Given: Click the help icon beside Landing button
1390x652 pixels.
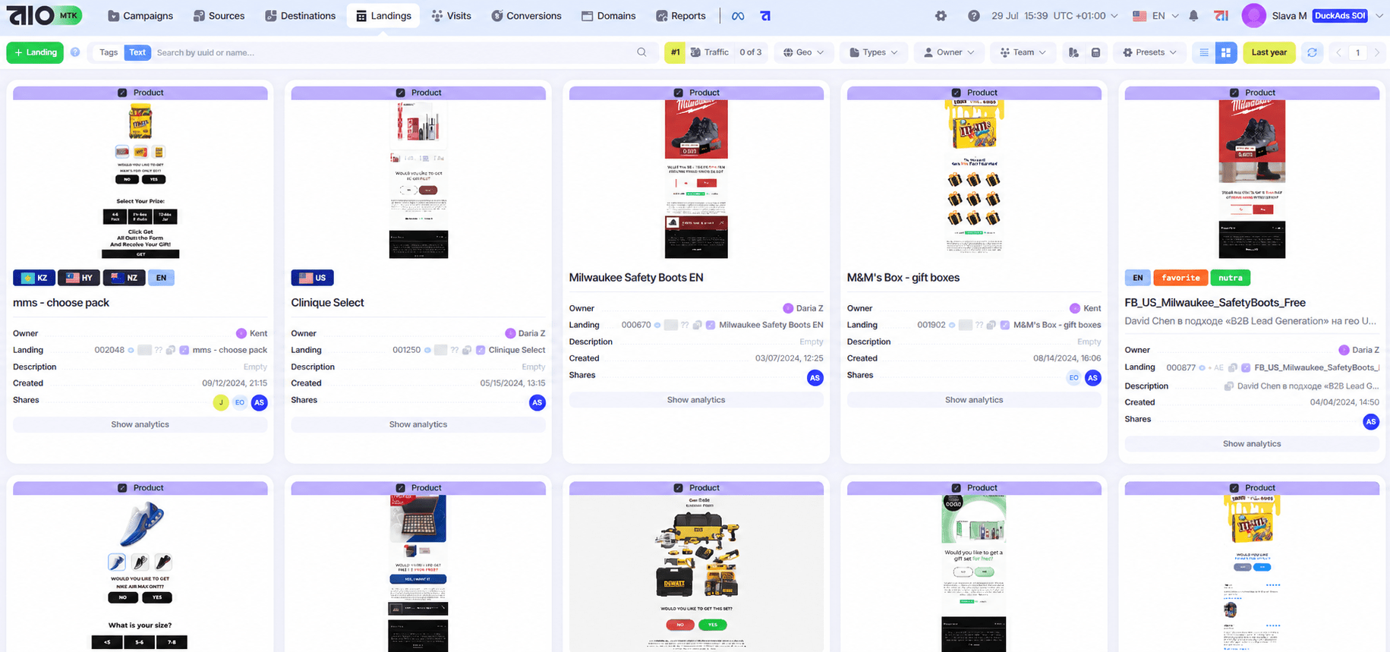Looking at the screenshot, I should (75, 52).
